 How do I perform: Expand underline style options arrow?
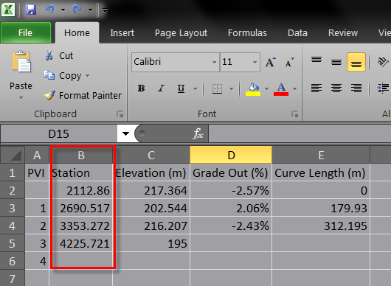[x=195, y=88]
